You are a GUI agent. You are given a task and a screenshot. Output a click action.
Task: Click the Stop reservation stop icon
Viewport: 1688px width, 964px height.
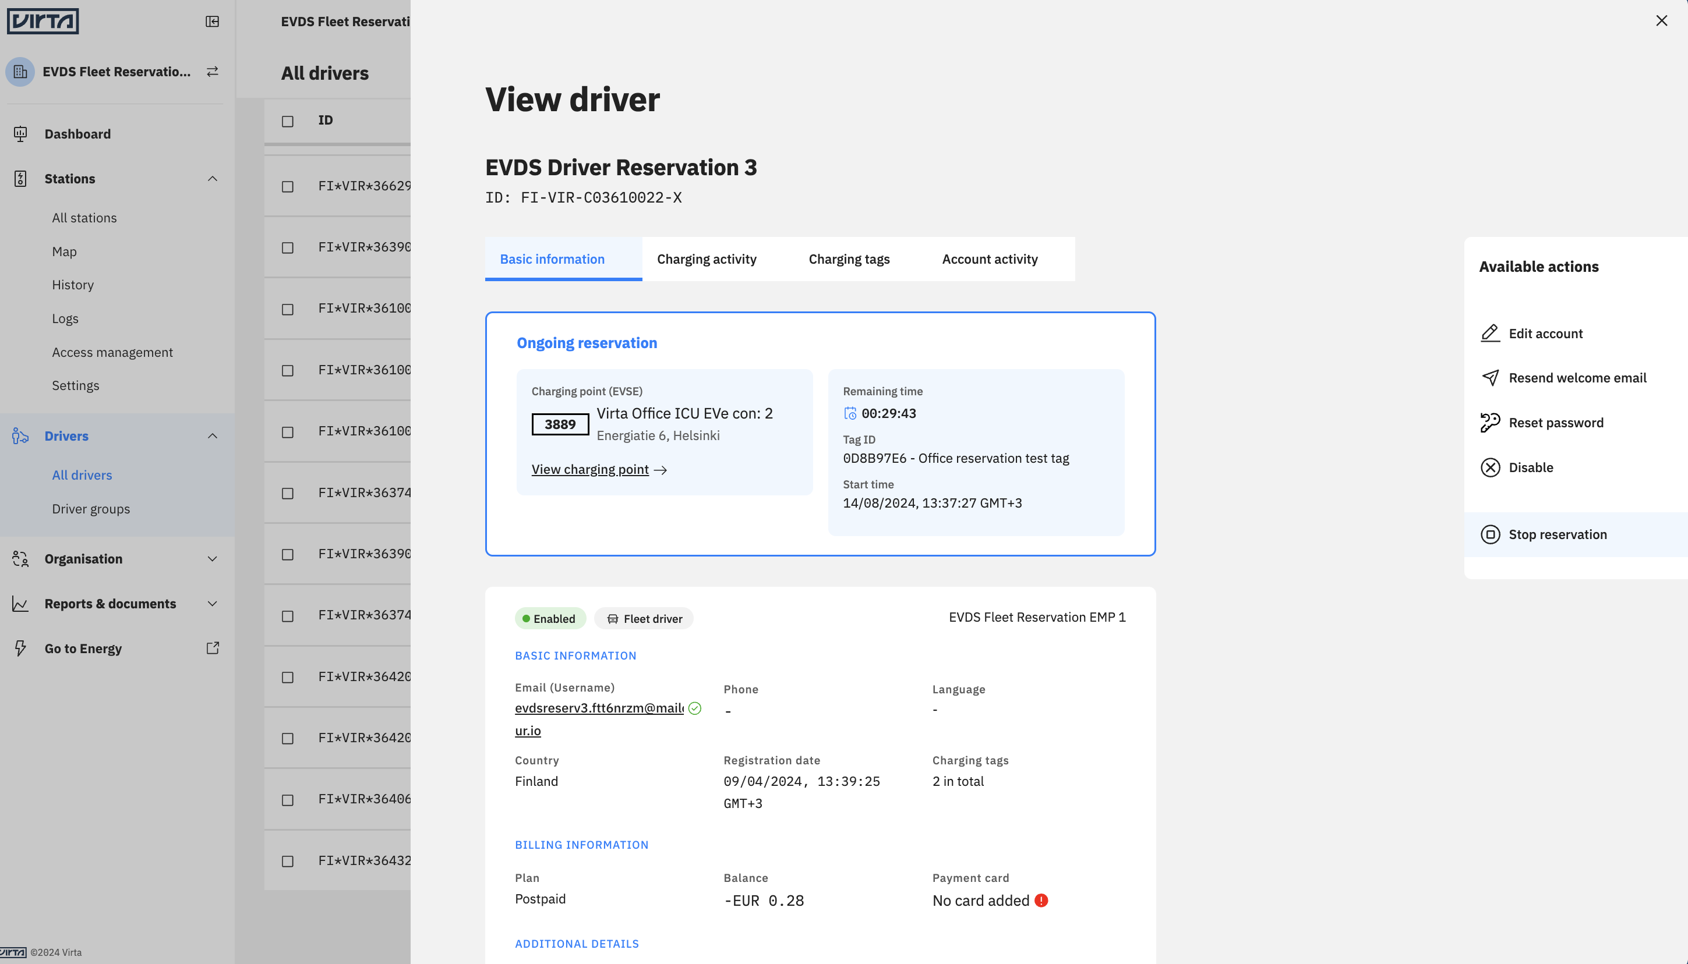[x=1490, y=534]
